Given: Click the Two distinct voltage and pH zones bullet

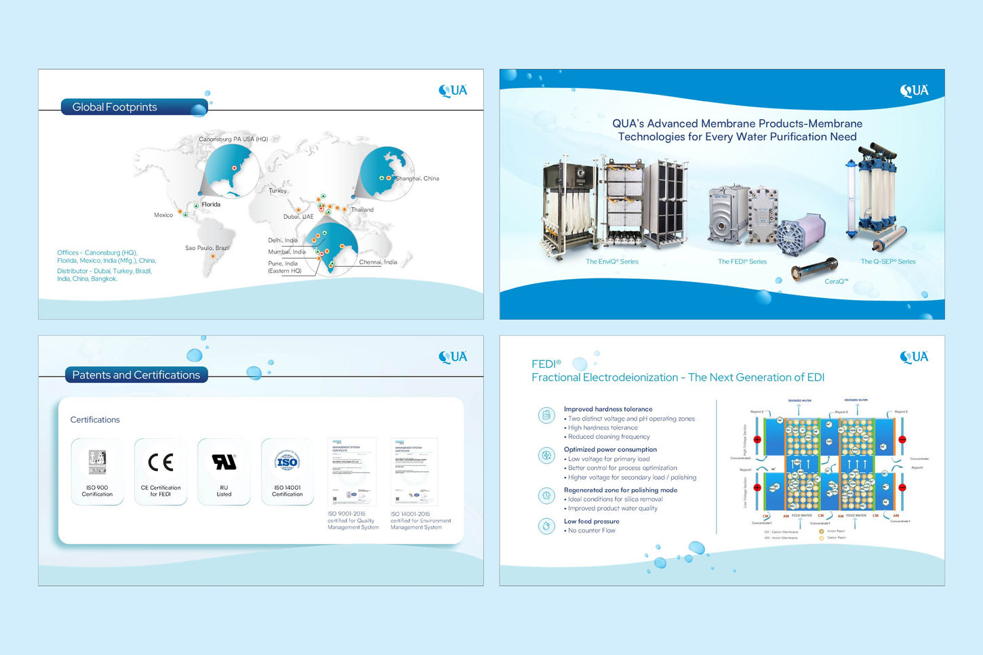Looking at the screenshot, I should [x=629, y=419].
